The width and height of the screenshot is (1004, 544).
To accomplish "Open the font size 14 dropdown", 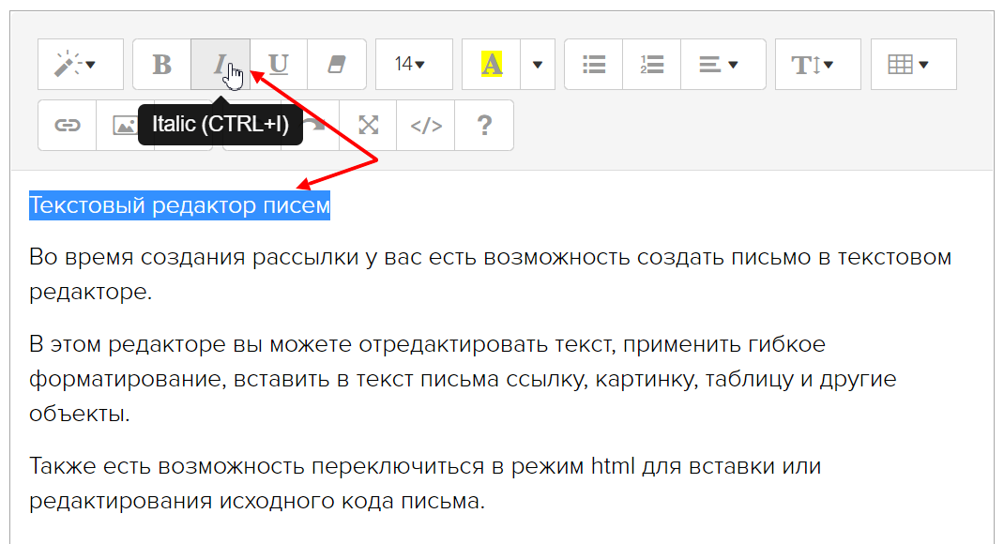I will [414, 65].
